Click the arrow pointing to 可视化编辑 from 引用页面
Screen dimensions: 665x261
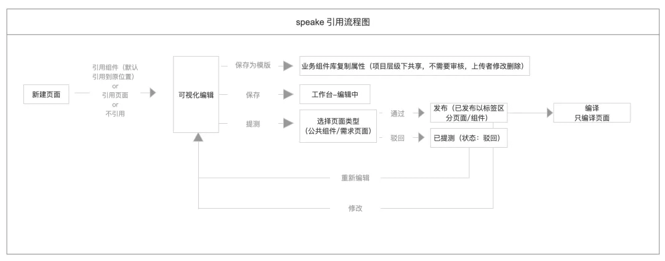pyautogui.click(x=152, y=92)
